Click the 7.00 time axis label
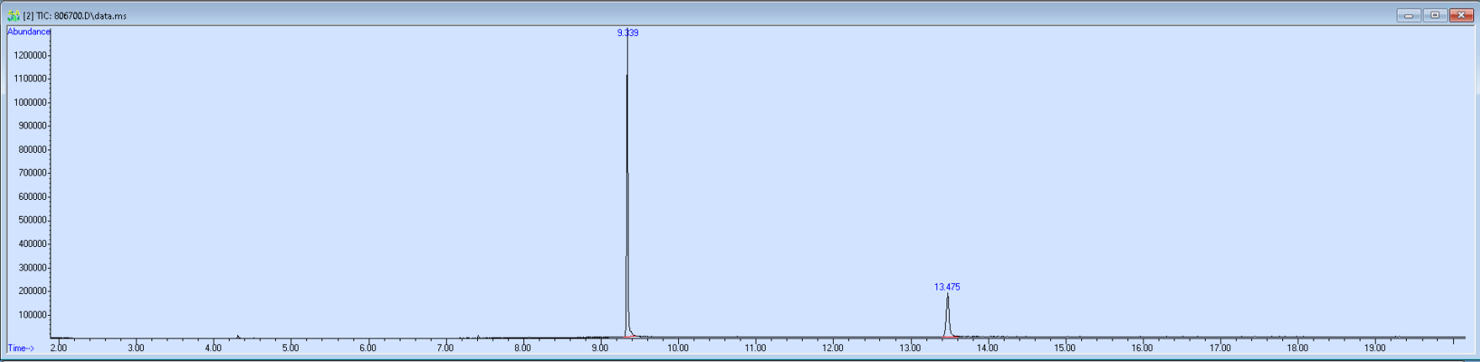1480x362 pixels. pyautogui.click(x=445, y=348)
